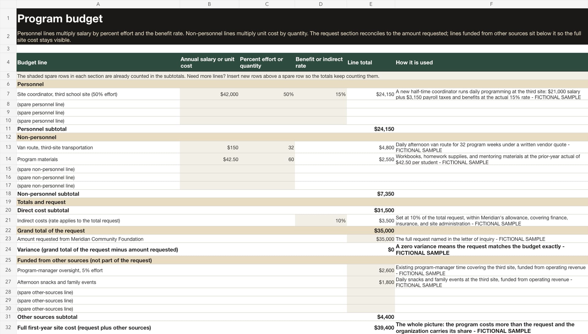Select the $31,500 direct cost value
The width and height of the screenshot is (588, 334).
tap(371, 210)
